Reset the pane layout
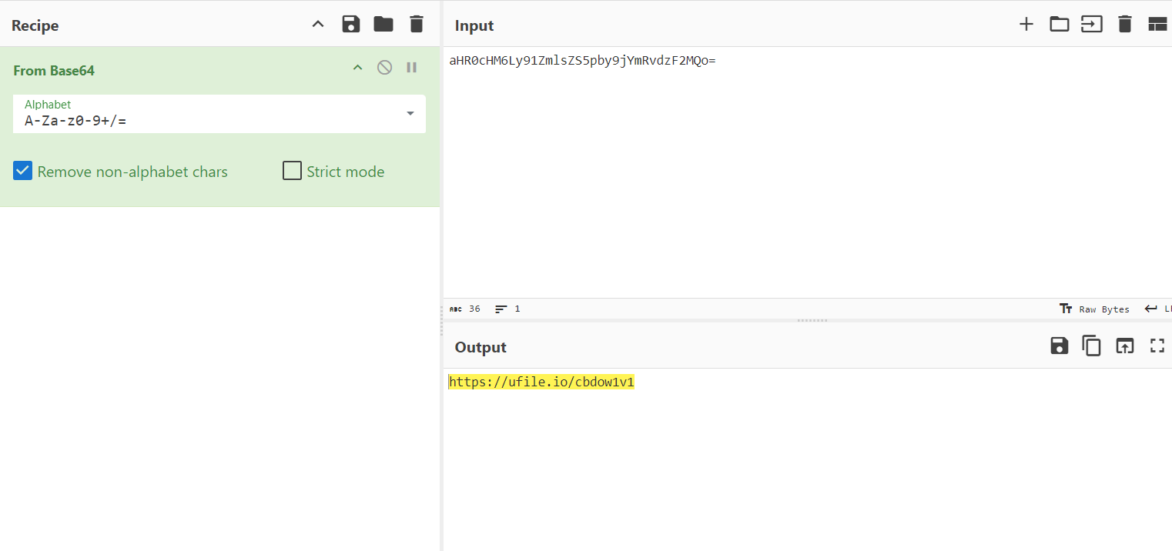Screen dimensions: 1172x551 1157,25
